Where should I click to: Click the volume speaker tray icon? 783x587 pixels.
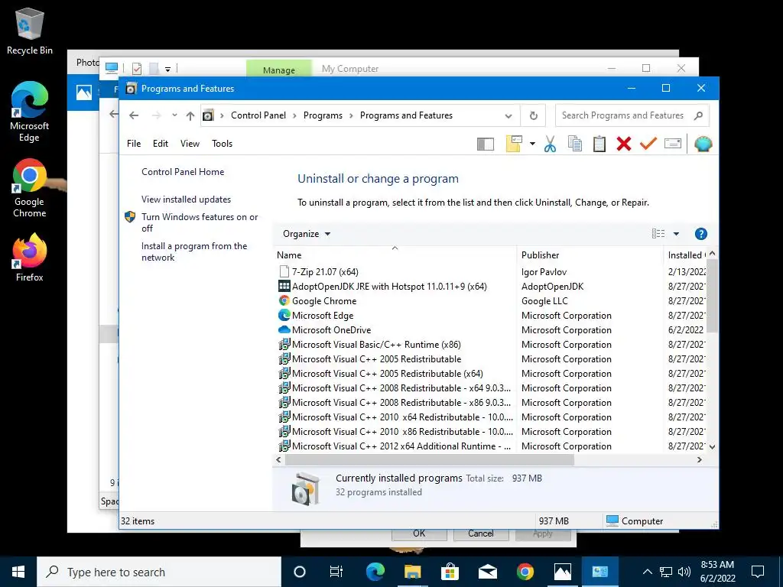(x=684, y=572)
